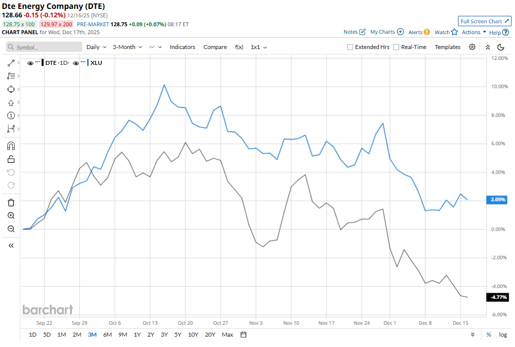Open the Indicators menu

tap(182, 47)
